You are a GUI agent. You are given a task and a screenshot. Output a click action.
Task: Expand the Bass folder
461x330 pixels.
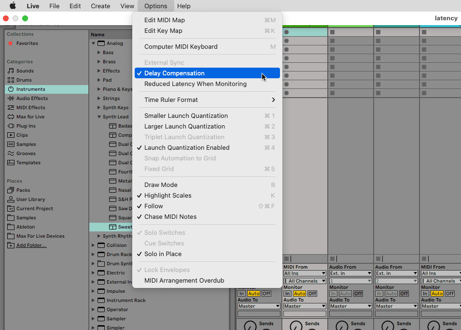click(x=99, y=52)
